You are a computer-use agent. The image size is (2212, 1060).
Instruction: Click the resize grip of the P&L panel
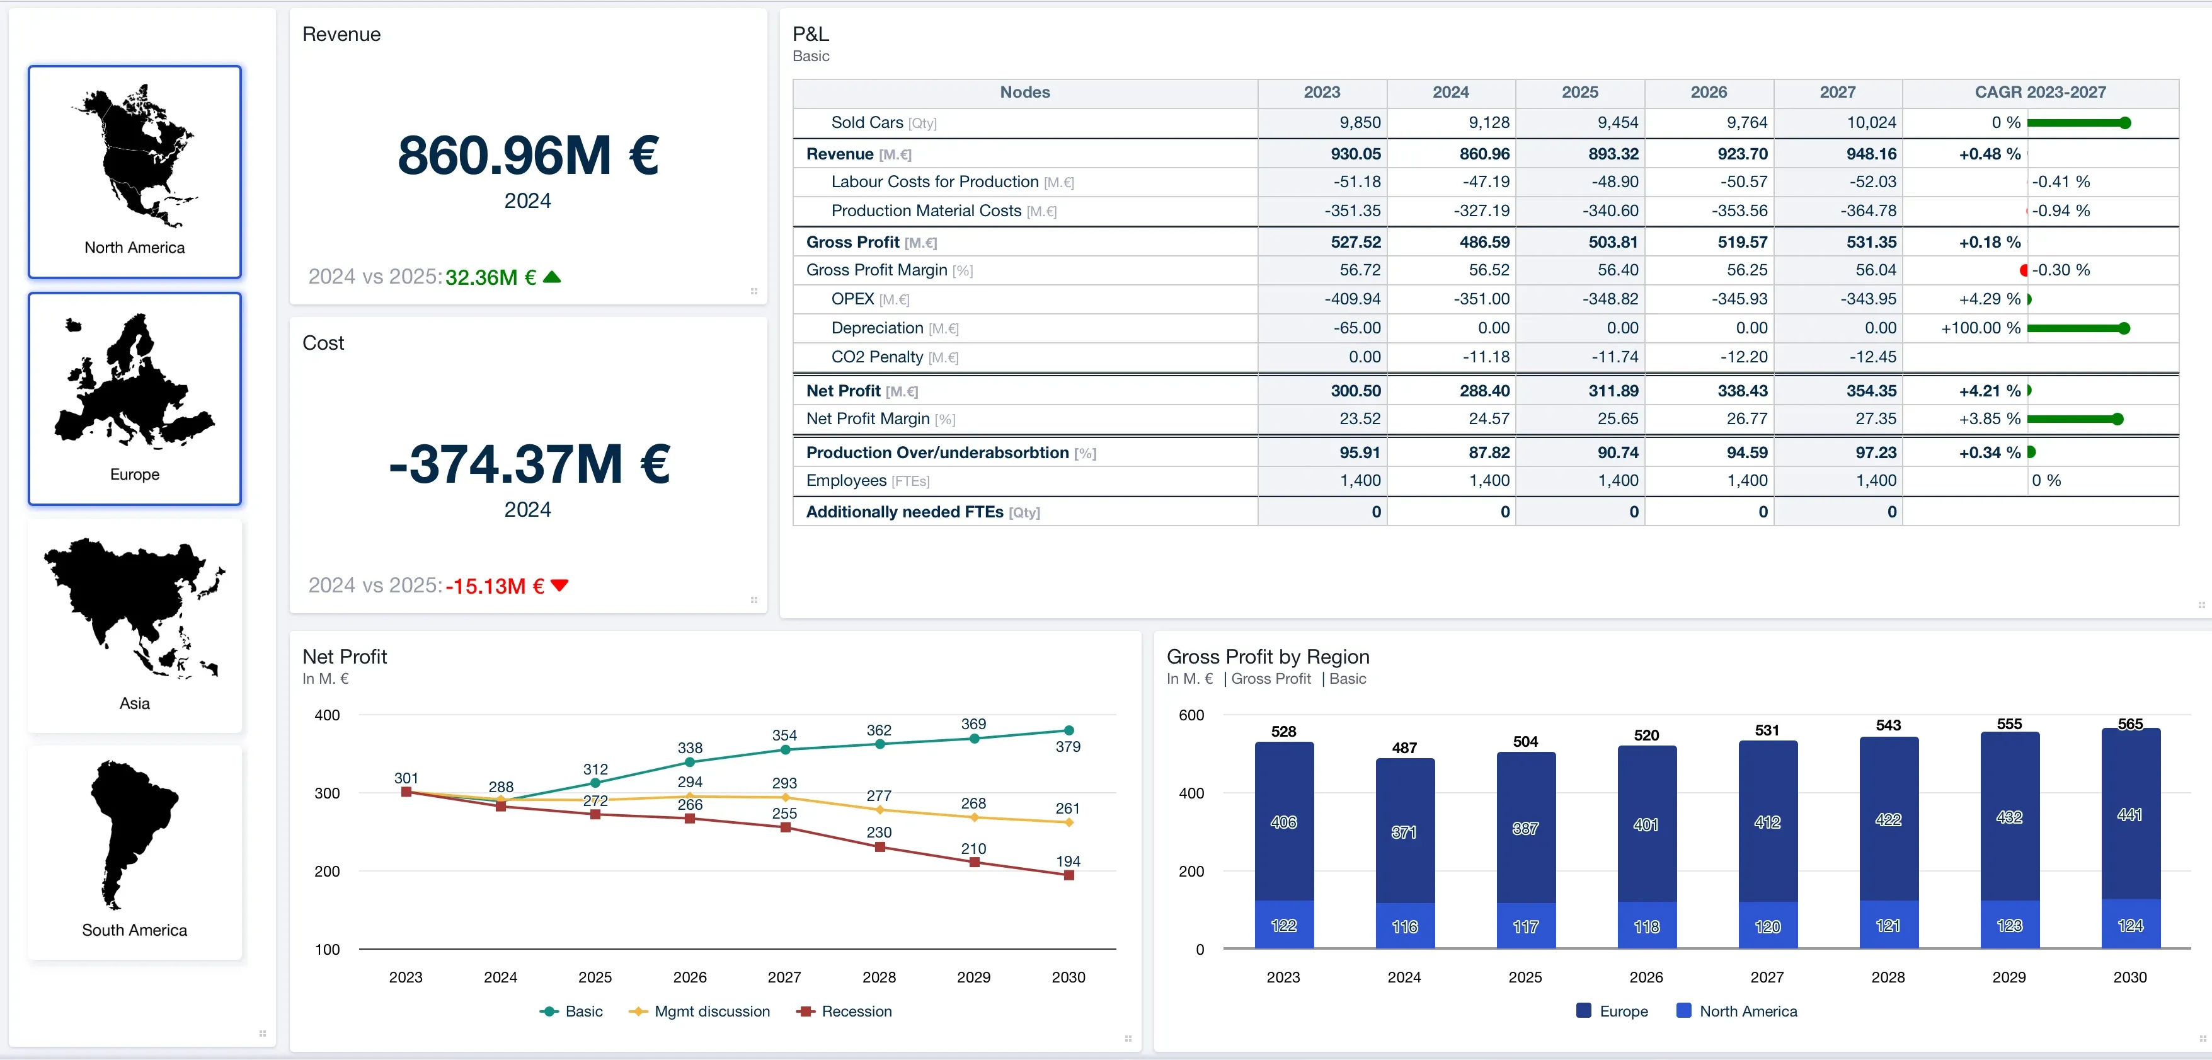(2201, 605)
